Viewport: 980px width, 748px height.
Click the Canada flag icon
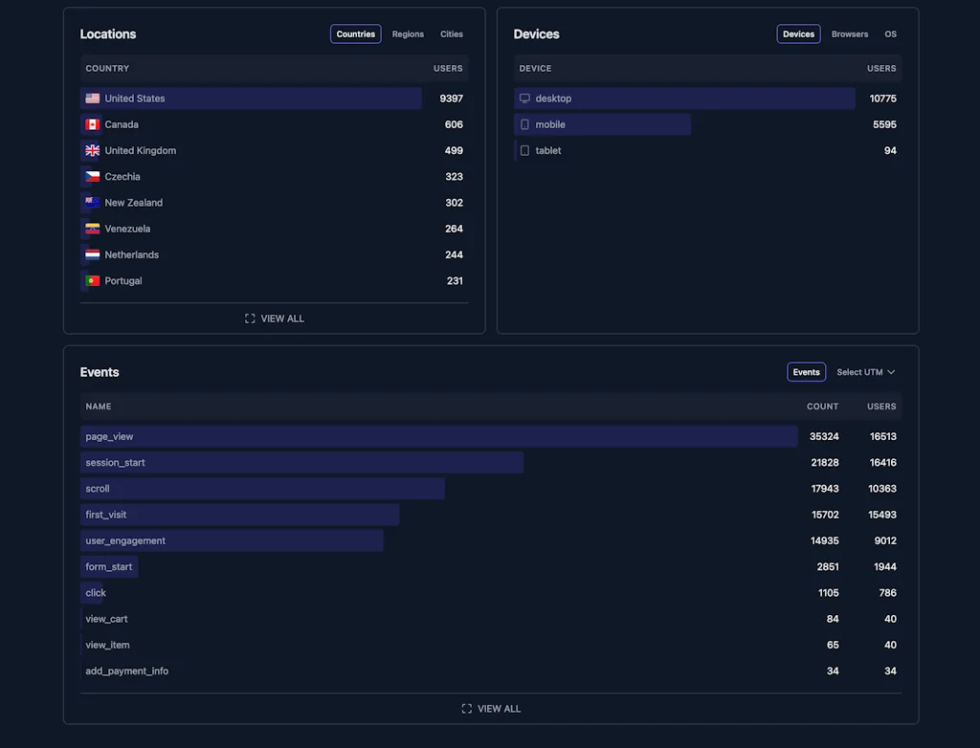click(93, 123)
